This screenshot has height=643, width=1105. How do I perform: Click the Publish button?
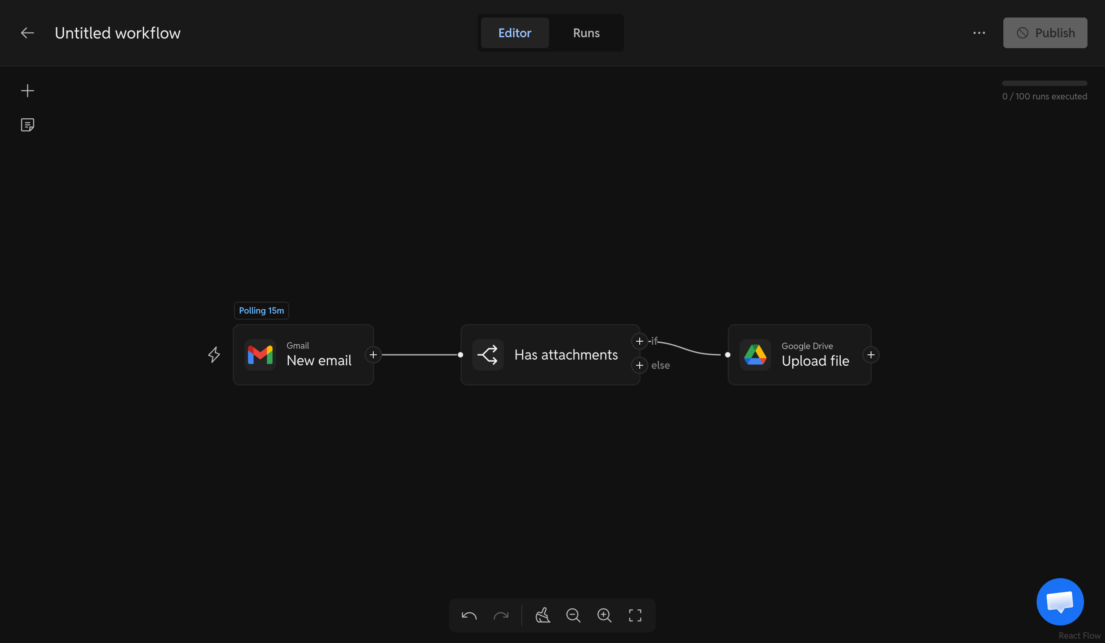tap(1045, 33)
